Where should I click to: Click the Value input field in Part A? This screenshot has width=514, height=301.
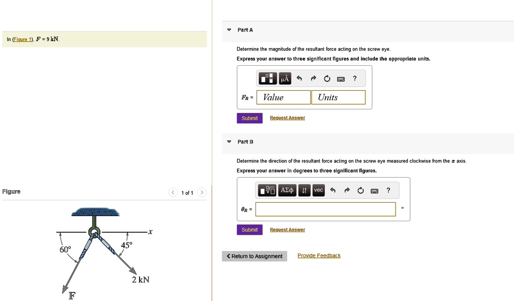tap(283, 97)
